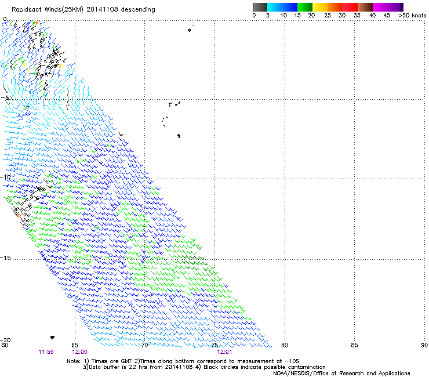Click the black island dot near 73E, 0.5S
This screenshot has height=377, width=429.
189,30
